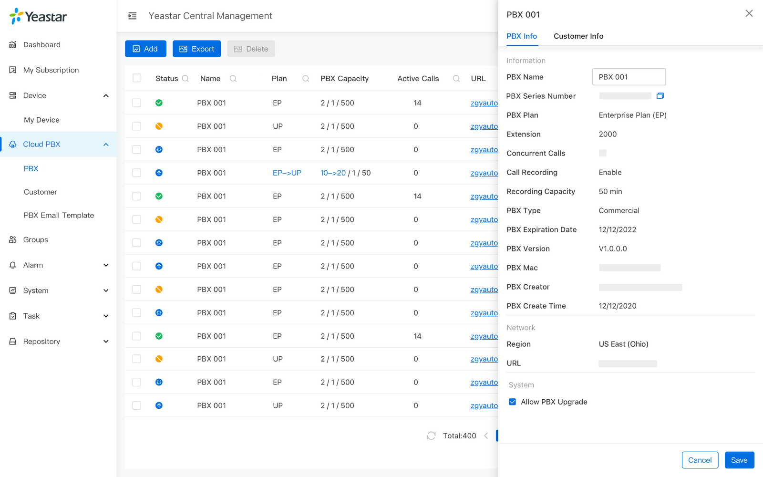763x477 pixels.
Task: Select all rows with header checkbox
Action: pos(137,78)
